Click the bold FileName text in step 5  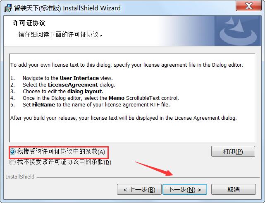coord(43,105)
